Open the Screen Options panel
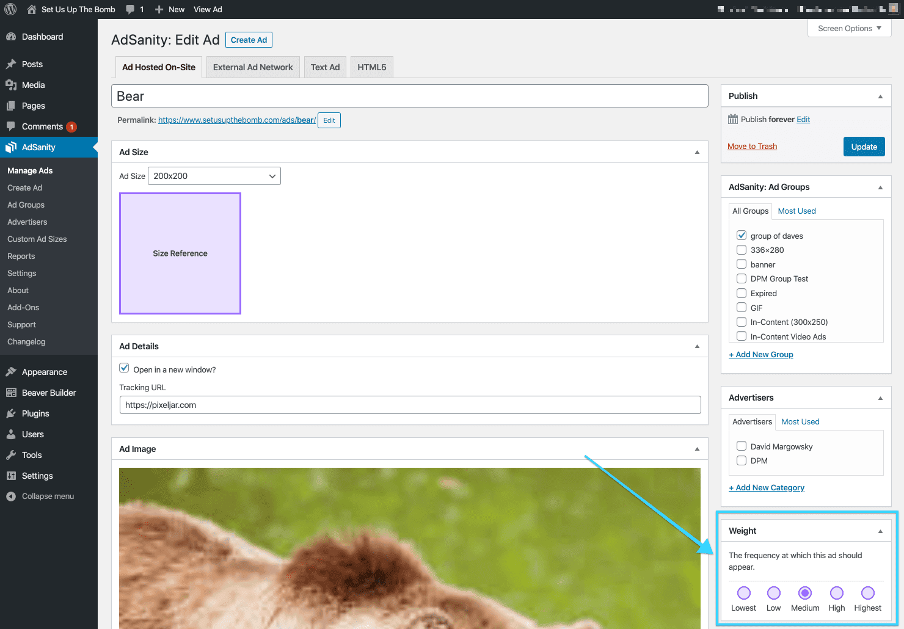This screenshot has height=629, width=904. tap(848, 28)
